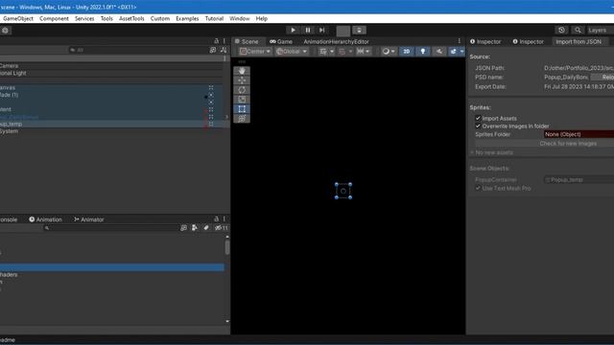Select the Scale tool in Scene
614x345 pixels.
[242, 100]
